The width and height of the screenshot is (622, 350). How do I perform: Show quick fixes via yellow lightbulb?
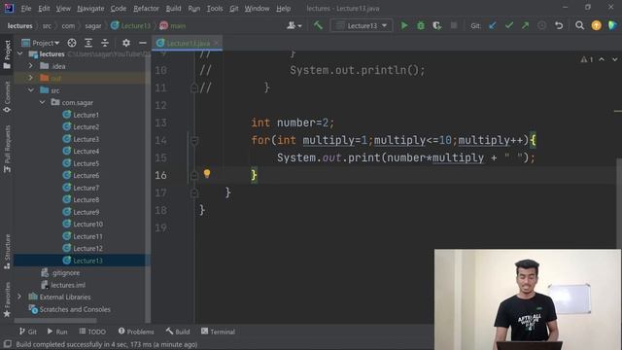tap(207, 173)
